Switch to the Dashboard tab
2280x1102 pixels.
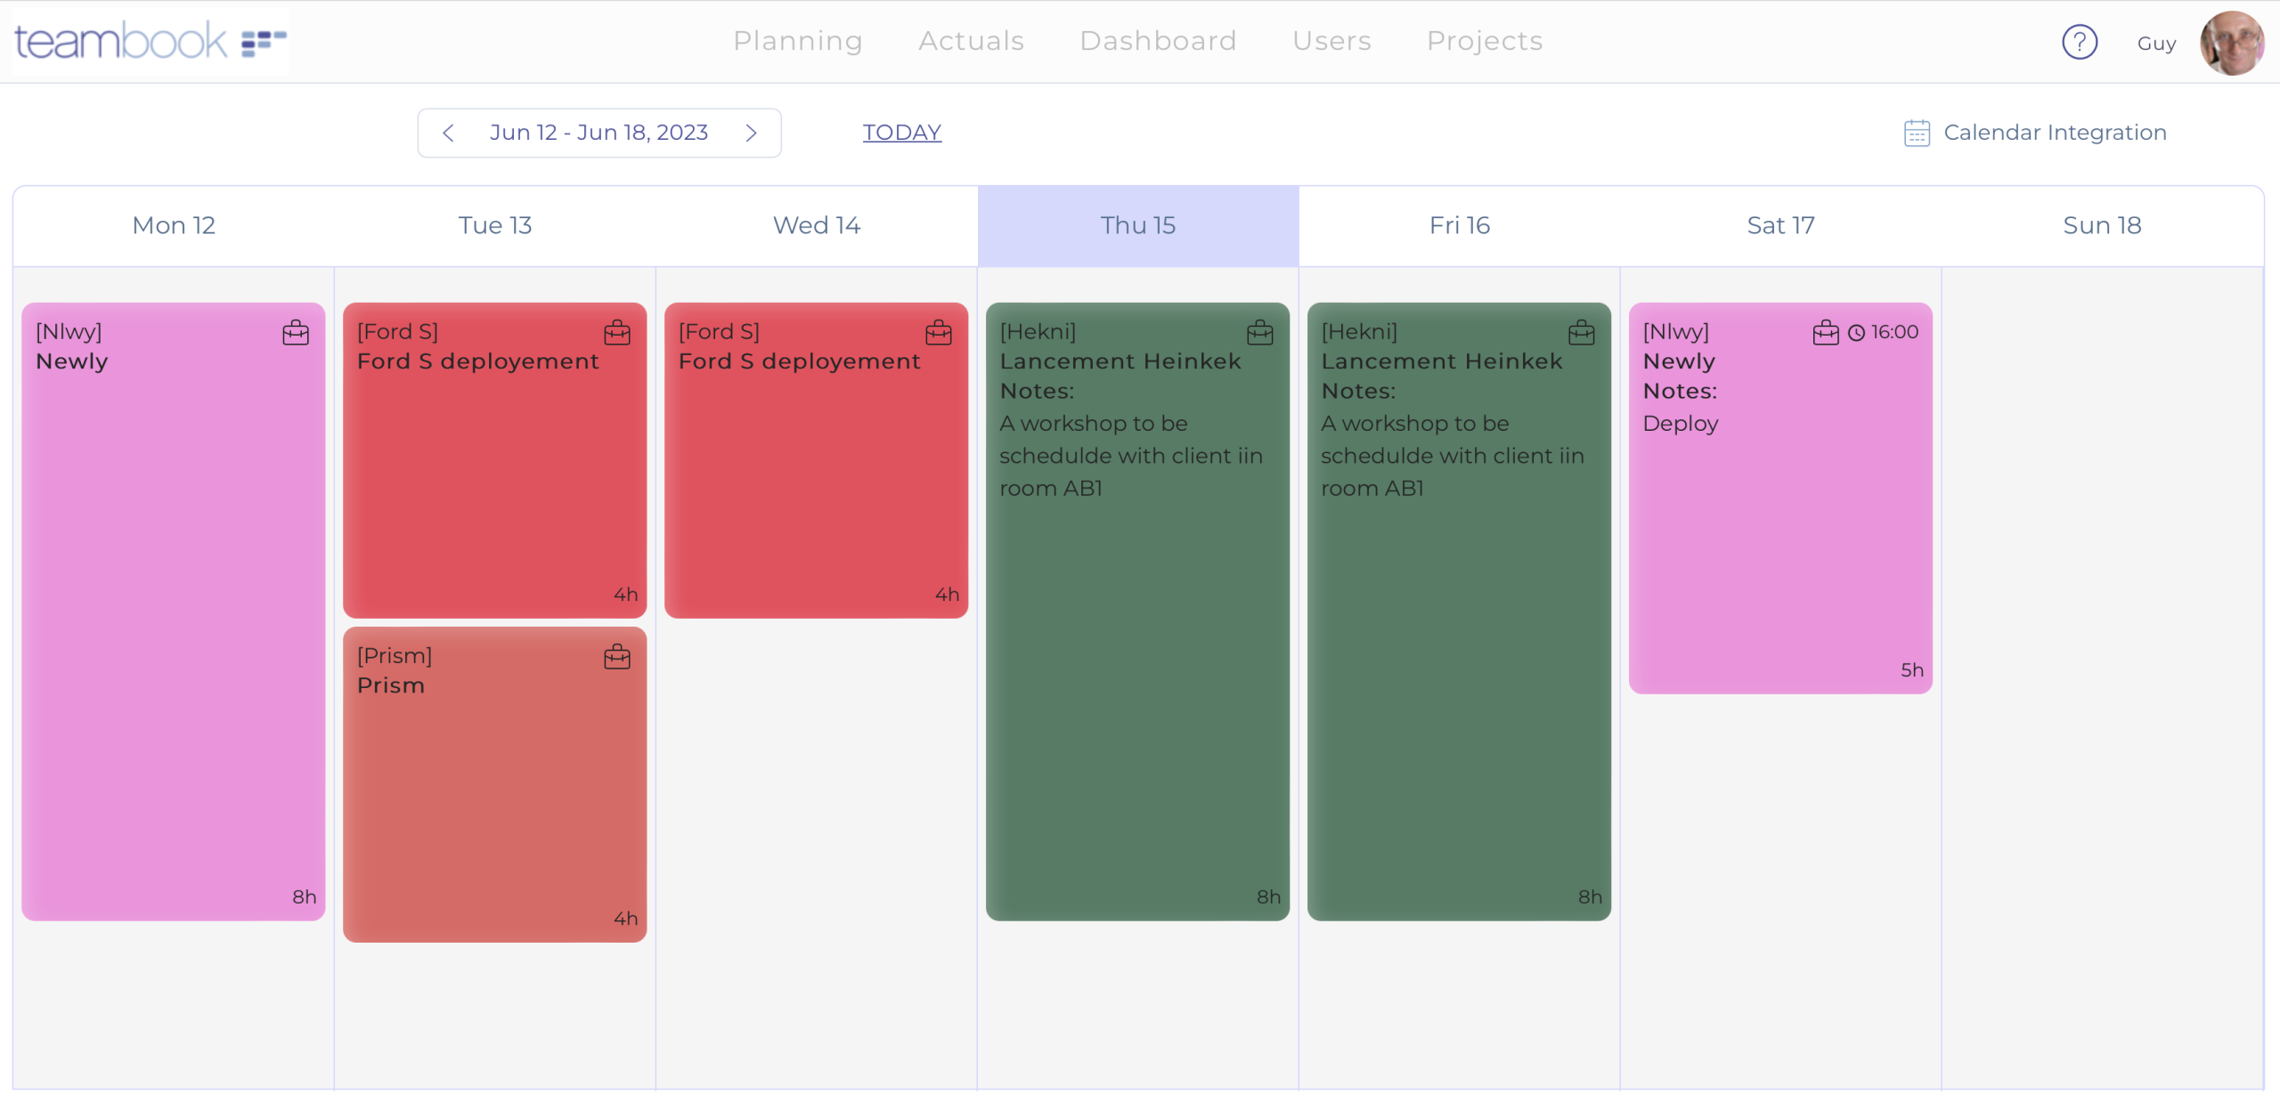click(1158, 41)
